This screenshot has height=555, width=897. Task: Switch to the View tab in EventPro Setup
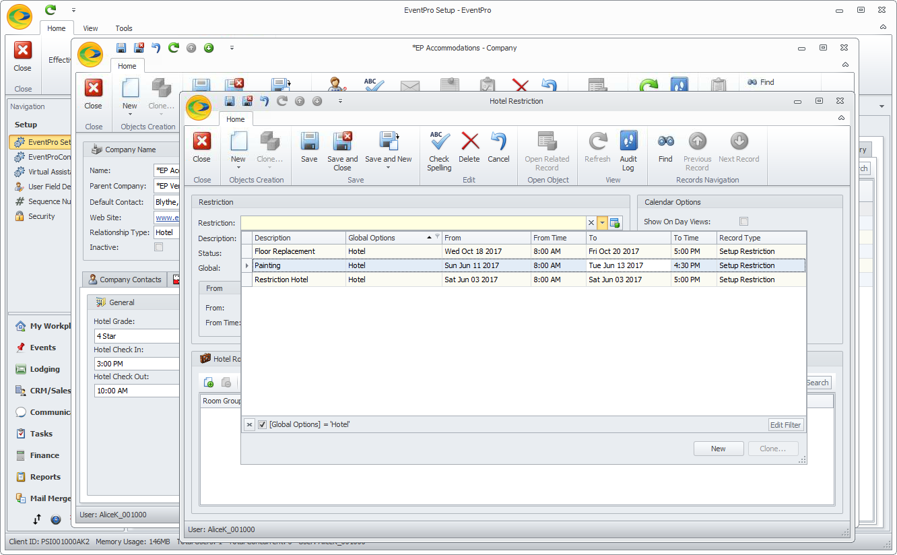[90, 28]
